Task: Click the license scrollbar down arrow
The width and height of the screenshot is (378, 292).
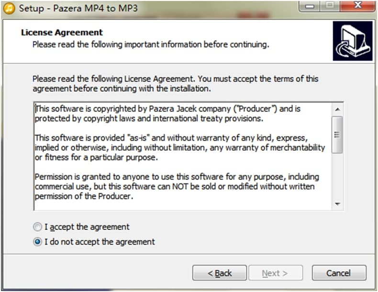Action: tap(338, 204)
